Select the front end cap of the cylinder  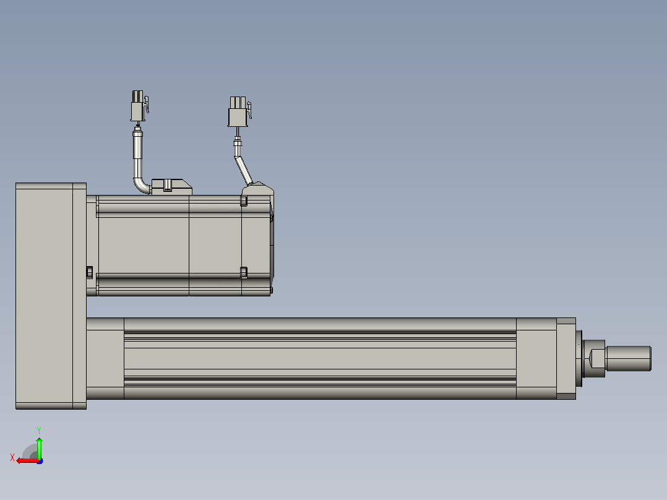(x=566, y=358)
